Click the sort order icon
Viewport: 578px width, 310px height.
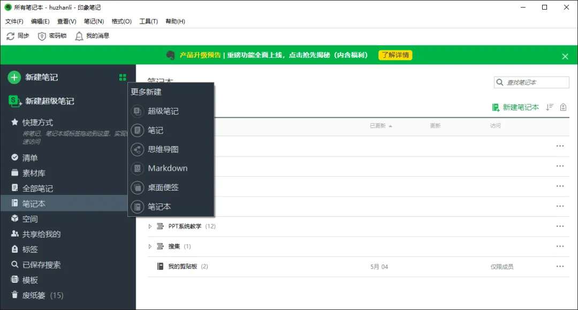tap(550, 107)
